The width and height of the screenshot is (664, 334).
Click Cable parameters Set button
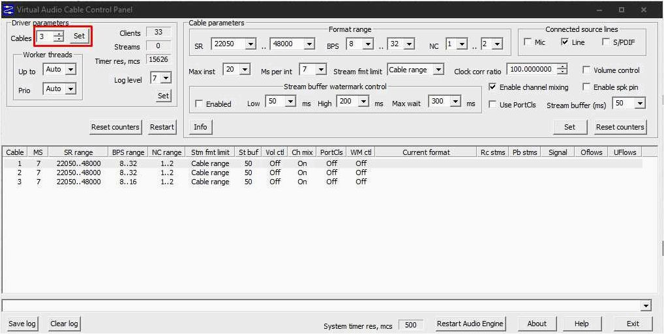coord(570,127)
